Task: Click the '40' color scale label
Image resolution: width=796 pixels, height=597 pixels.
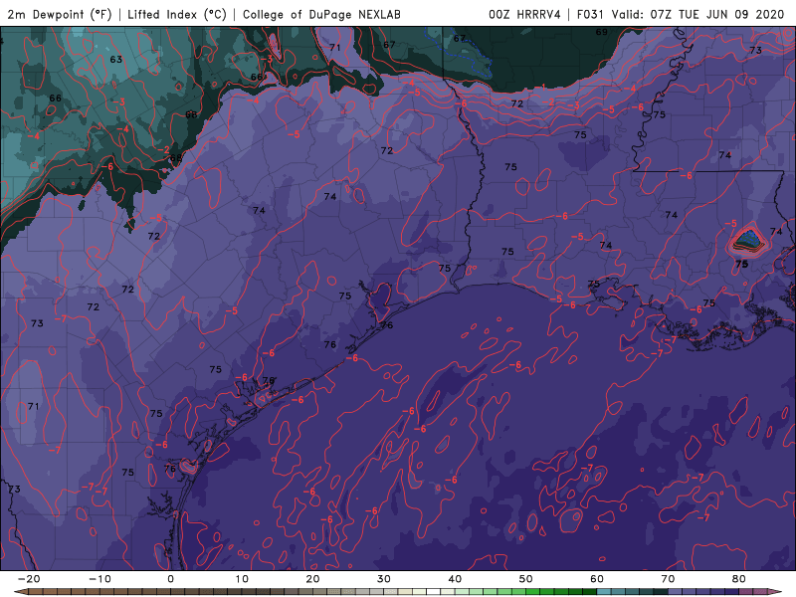Action: (x=455, y=579)
